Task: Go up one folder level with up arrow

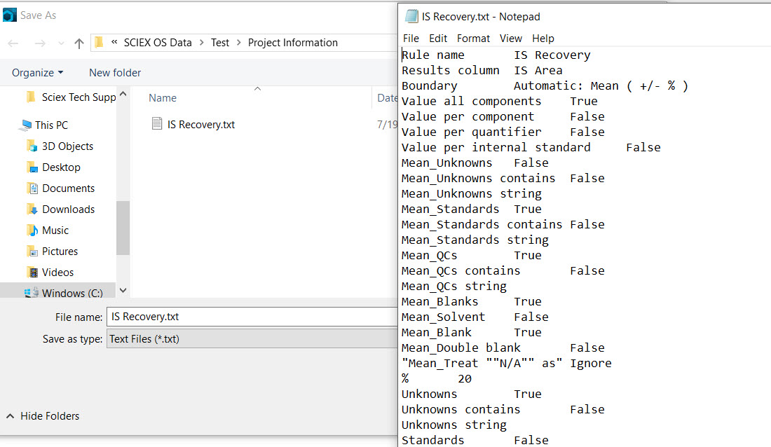Action: pos(79,43)
